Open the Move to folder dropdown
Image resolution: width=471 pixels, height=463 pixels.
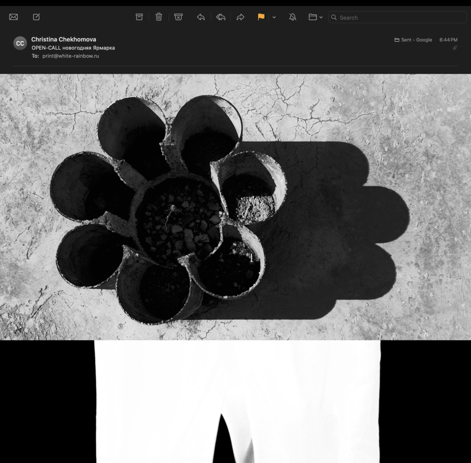[316, 17]
